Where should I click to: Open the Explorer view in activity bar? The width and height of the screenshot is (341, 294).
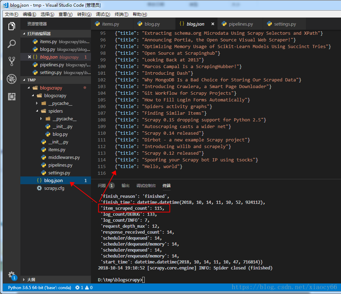[12, 26]
